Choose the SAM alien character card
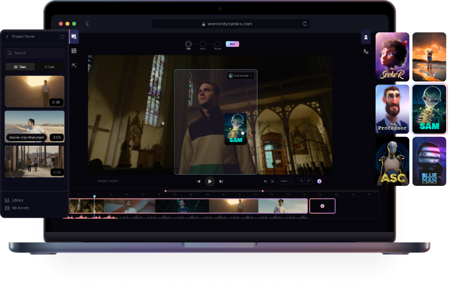450x292 pixels. (x=429, y=109)
